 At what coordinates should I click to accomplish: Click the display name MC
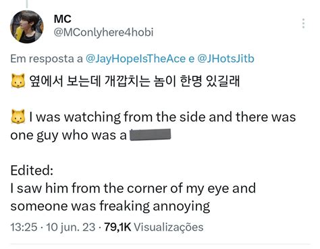(x=63, y=19)
